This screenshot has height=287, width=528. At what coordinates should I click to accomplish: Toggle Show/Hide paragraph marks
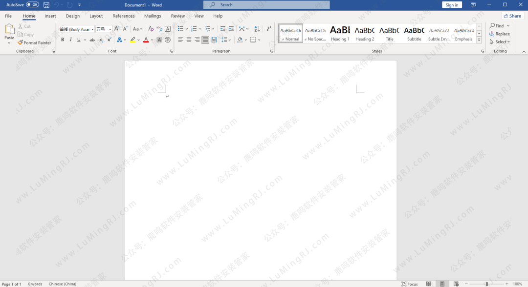coord(268,29)
